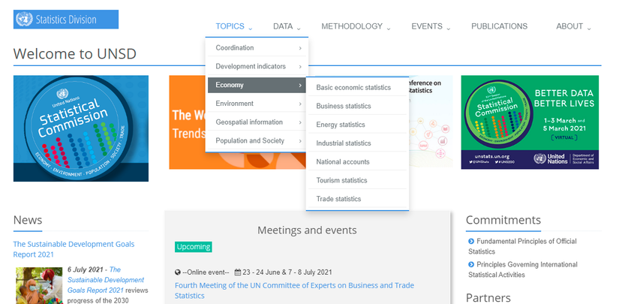Image resolution: width=619 pixels, height=304 pixels.
Task: Open the DATA dropdown menu
Action: point(287,26)
